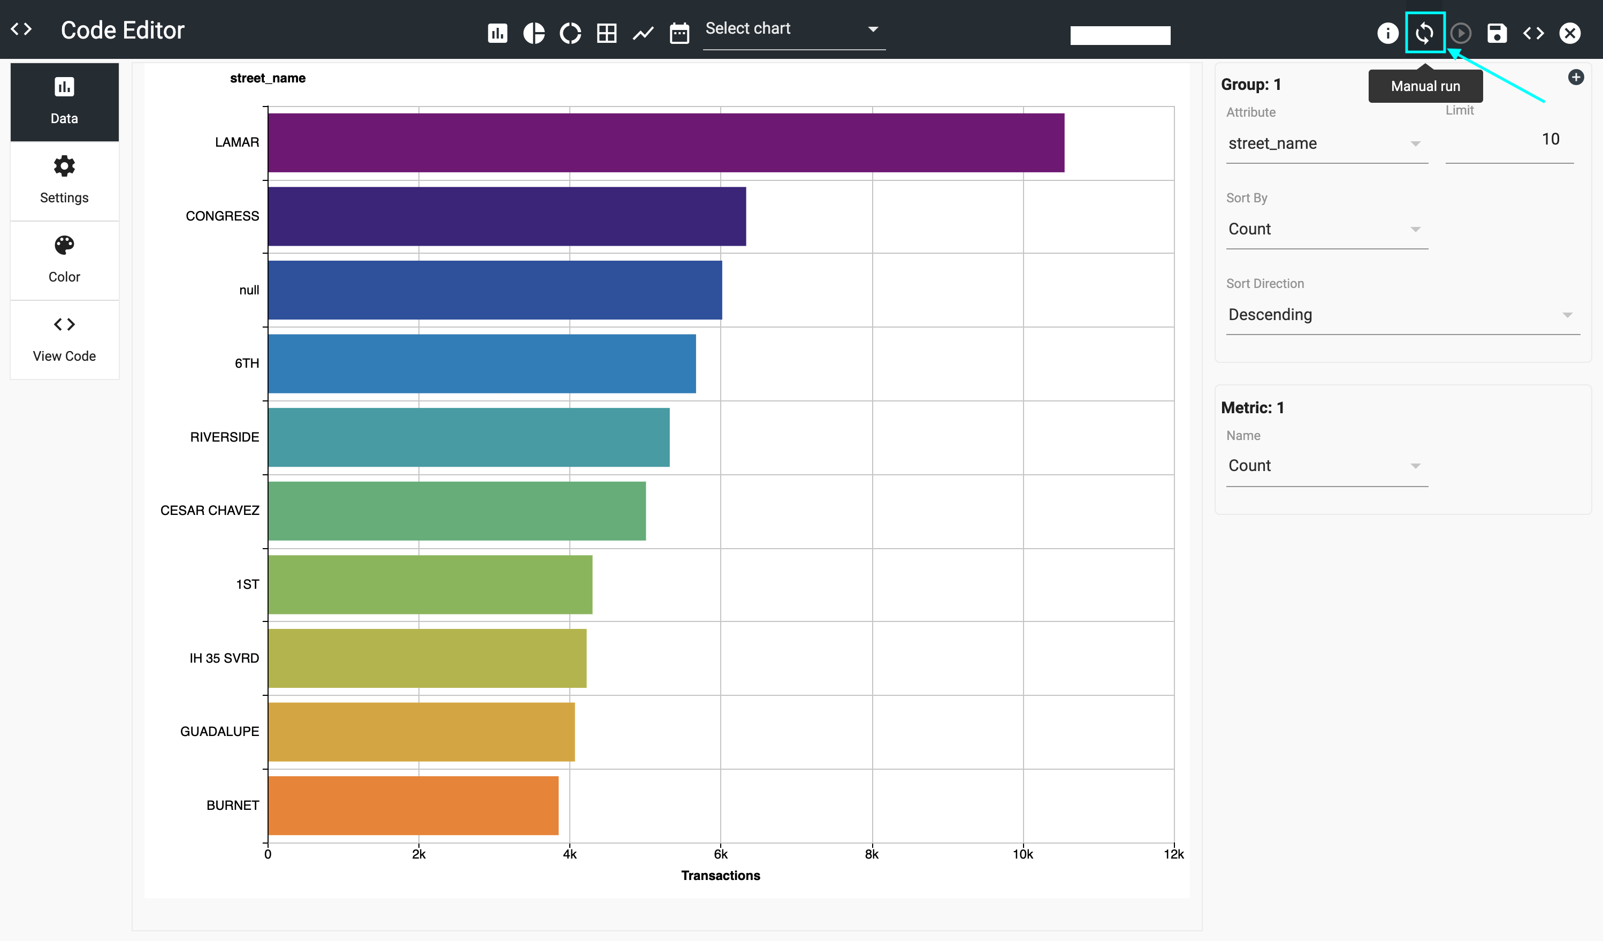Open the Sort By Count dropdown

[x=1327, y=229]
